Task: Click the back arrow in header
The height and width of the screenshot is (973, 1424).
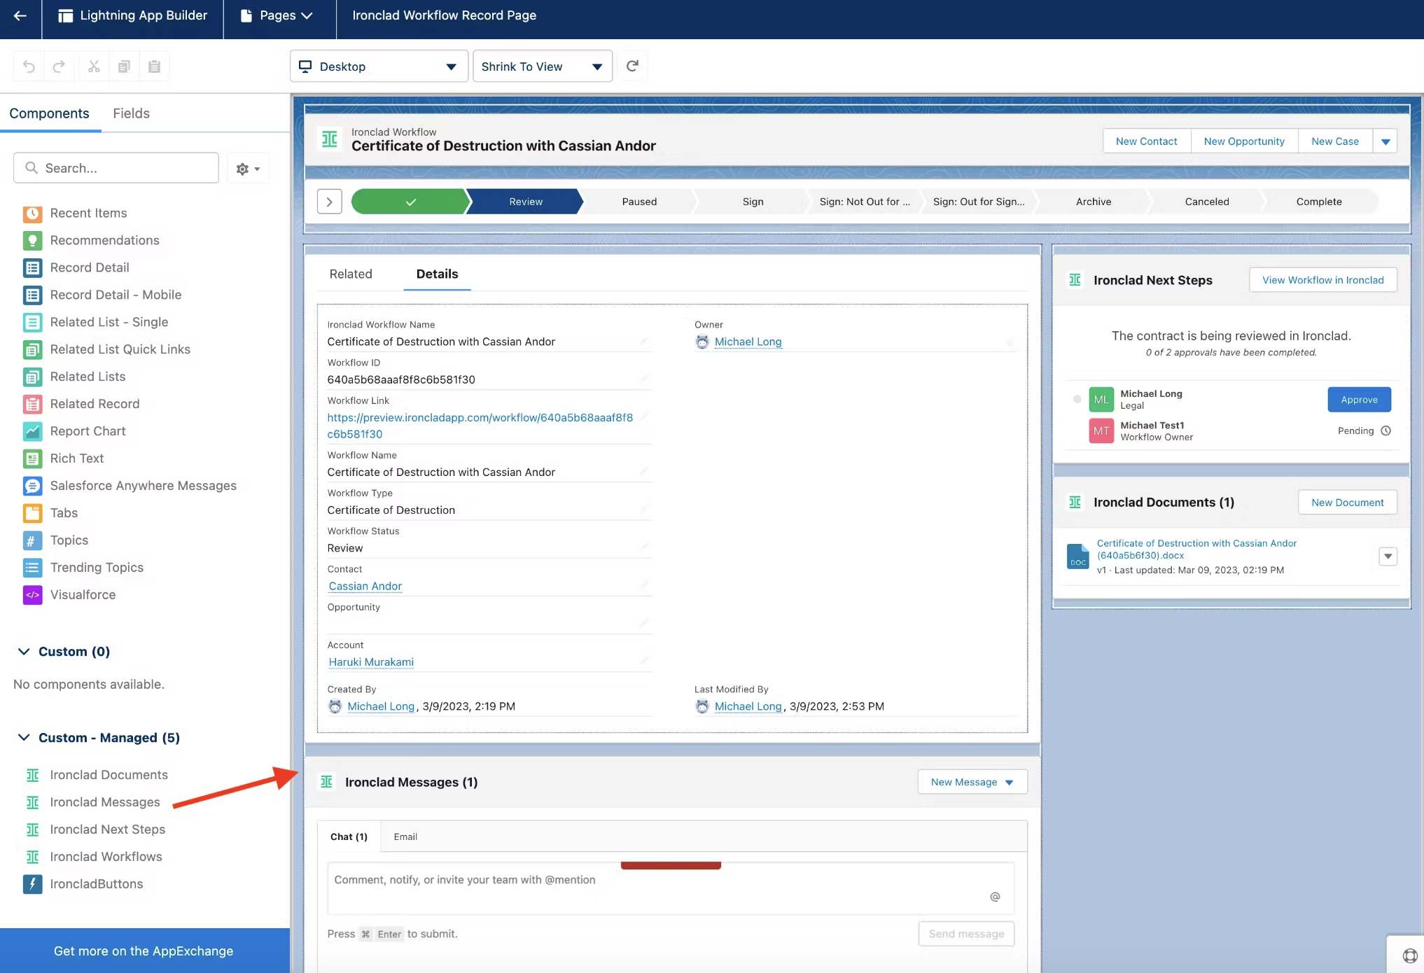Action: tap(20, 15)
